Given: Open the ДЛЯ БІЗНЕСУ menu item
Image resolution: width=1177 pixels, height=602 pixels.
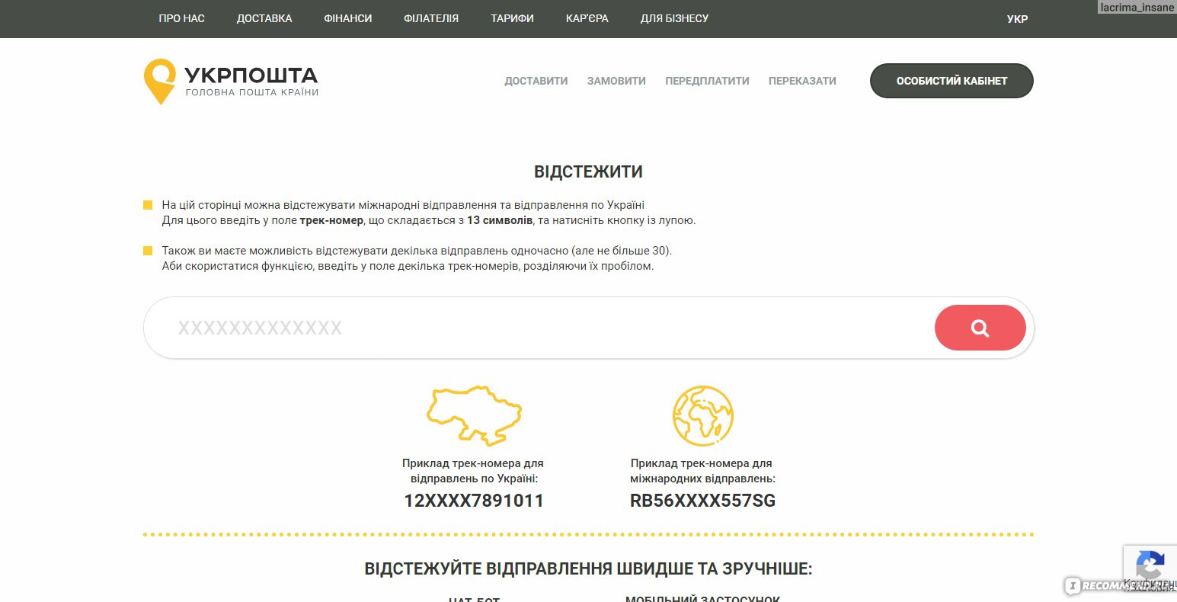Looking at the screenshot, I should pos(674,18).
